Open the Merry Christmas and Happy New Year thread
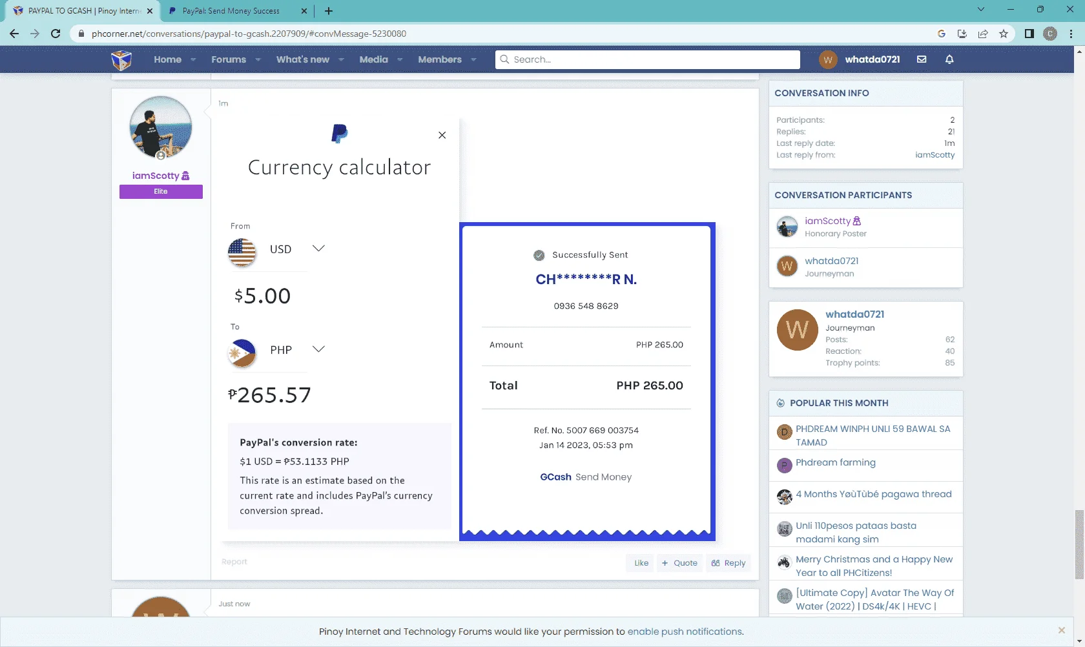The width and height of the screenshot is (1085, 647). coord(874,566)
